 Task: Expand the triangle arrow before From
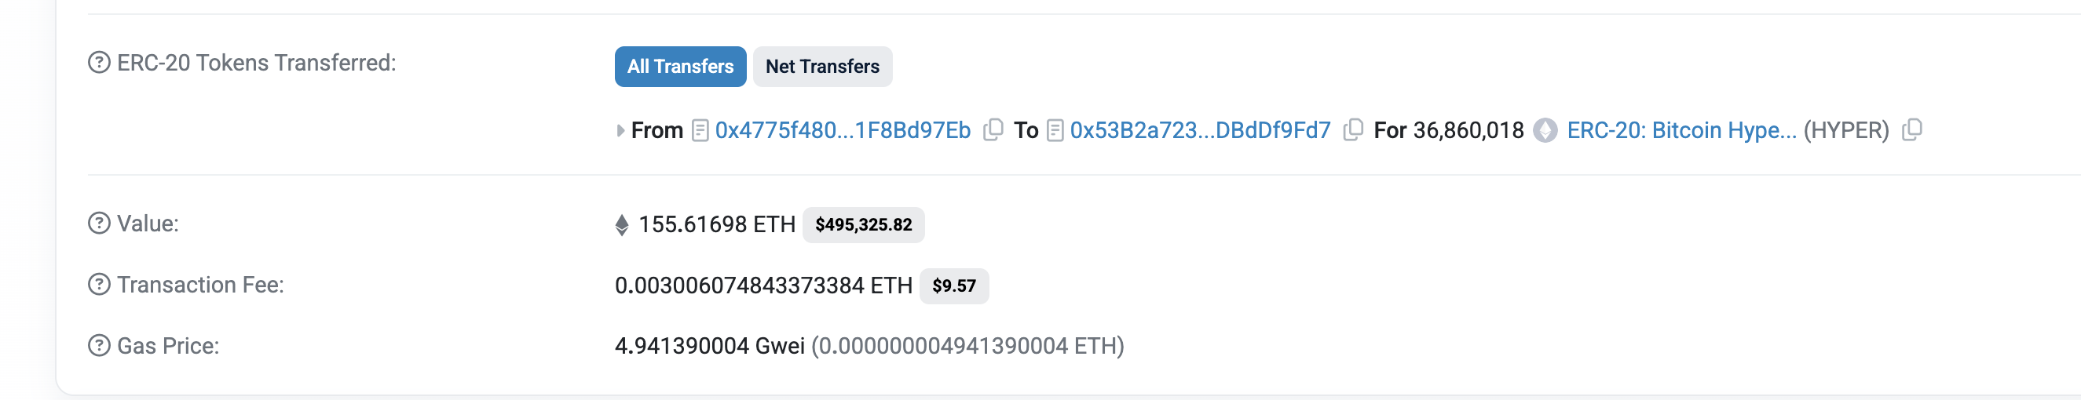click(x=620, y=131)
